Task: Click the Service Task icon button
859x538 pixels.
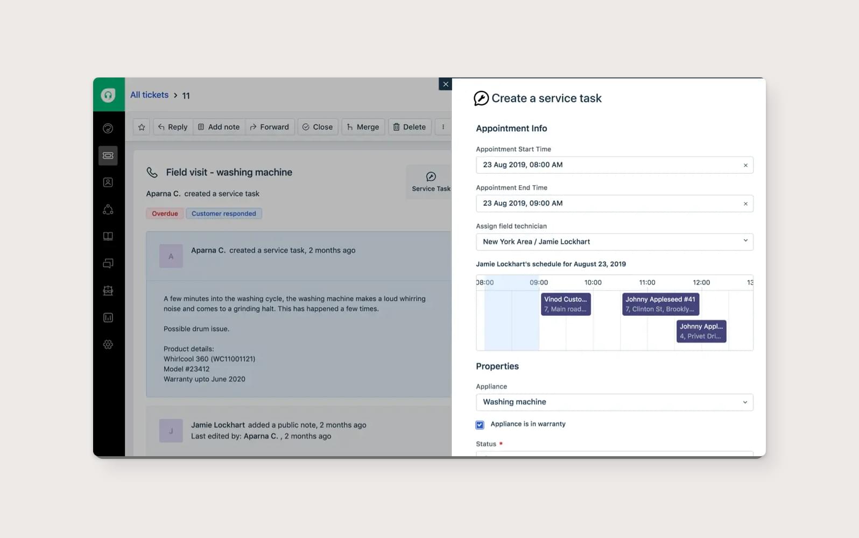Action: 431,182
